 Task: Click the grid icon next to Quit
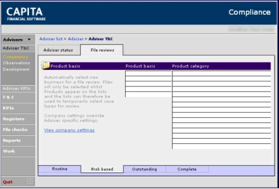pyautogui.click(x=30, y=182)
